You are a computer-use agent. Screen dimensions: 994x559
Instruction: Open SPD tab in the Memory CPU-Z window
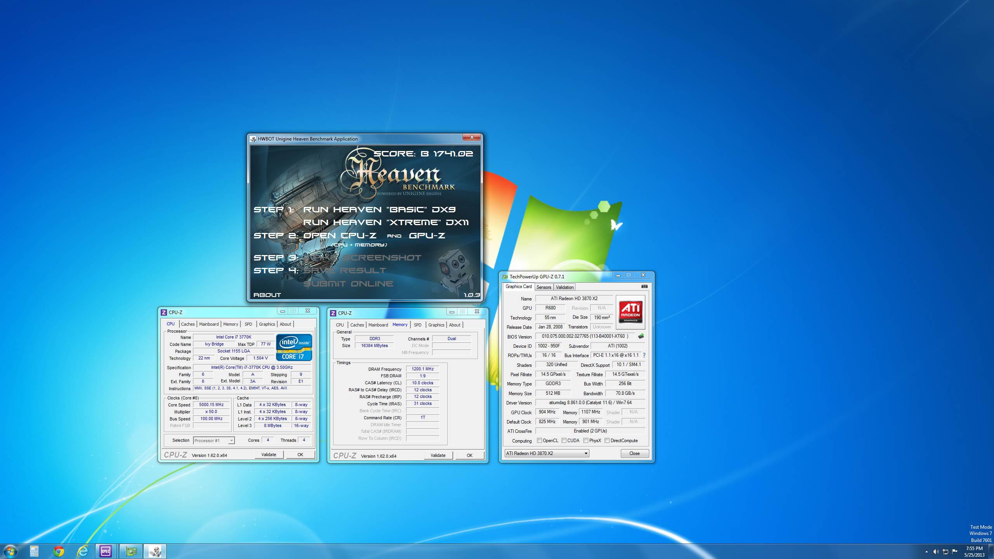(417, 325)
